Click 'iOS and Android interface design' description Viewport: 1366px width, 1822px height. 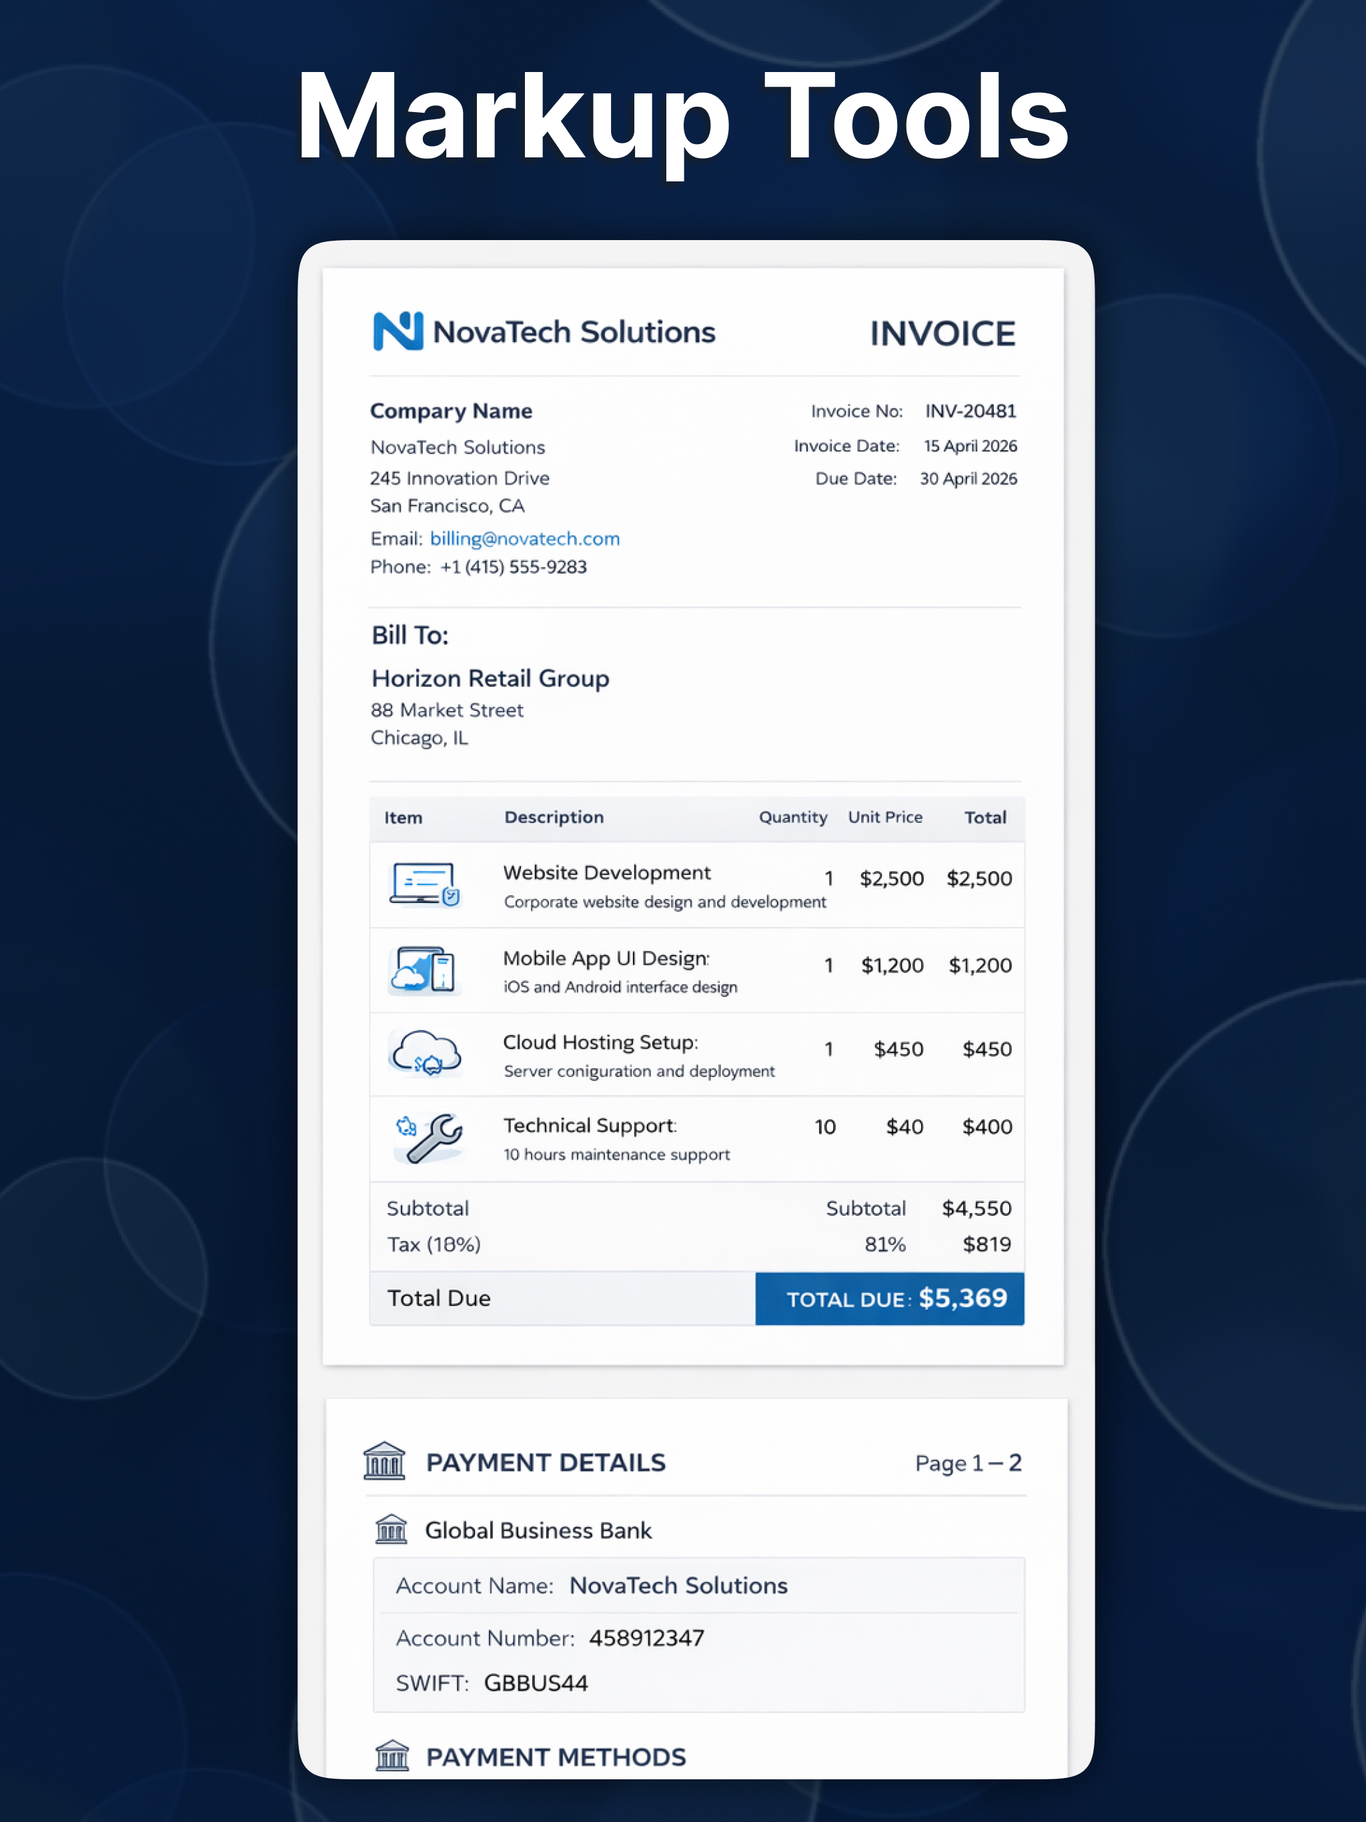pyautogui.click(x=620, y=987)
